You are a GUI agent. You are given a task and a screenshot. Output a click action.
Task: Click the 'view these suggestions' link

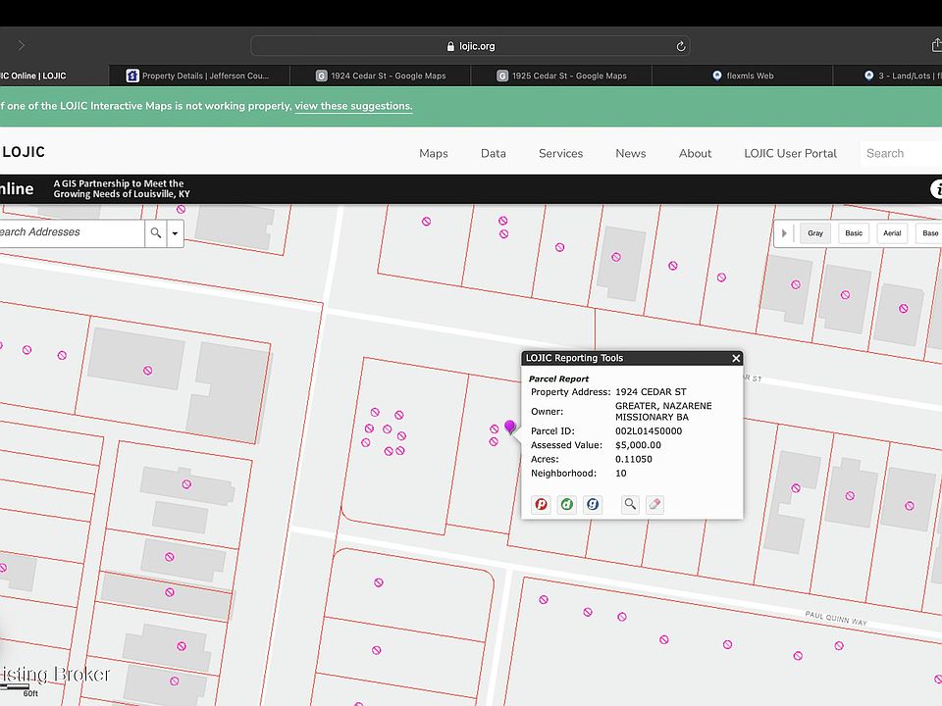353,106
